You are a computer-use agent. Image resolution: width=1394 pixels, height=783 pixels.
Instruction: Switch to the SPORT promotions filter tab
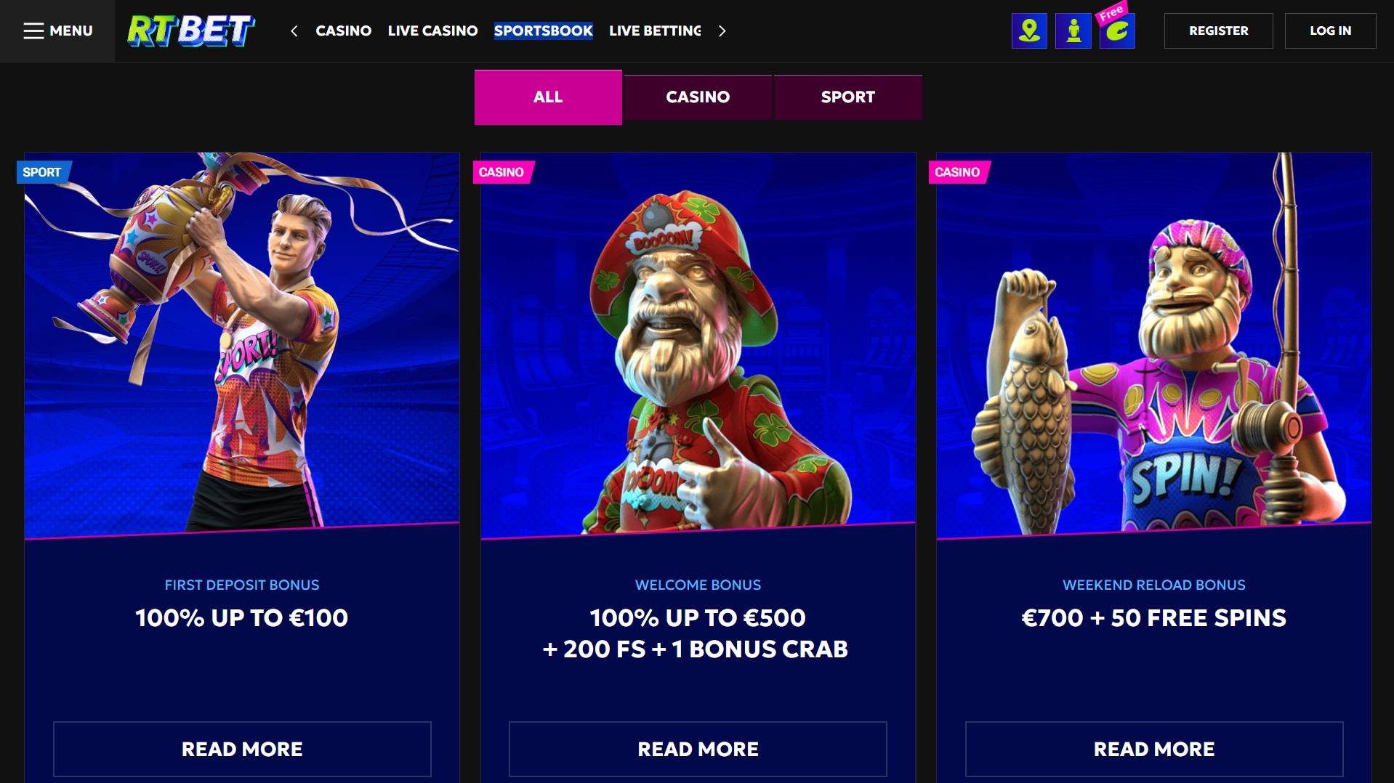[847, 97]
